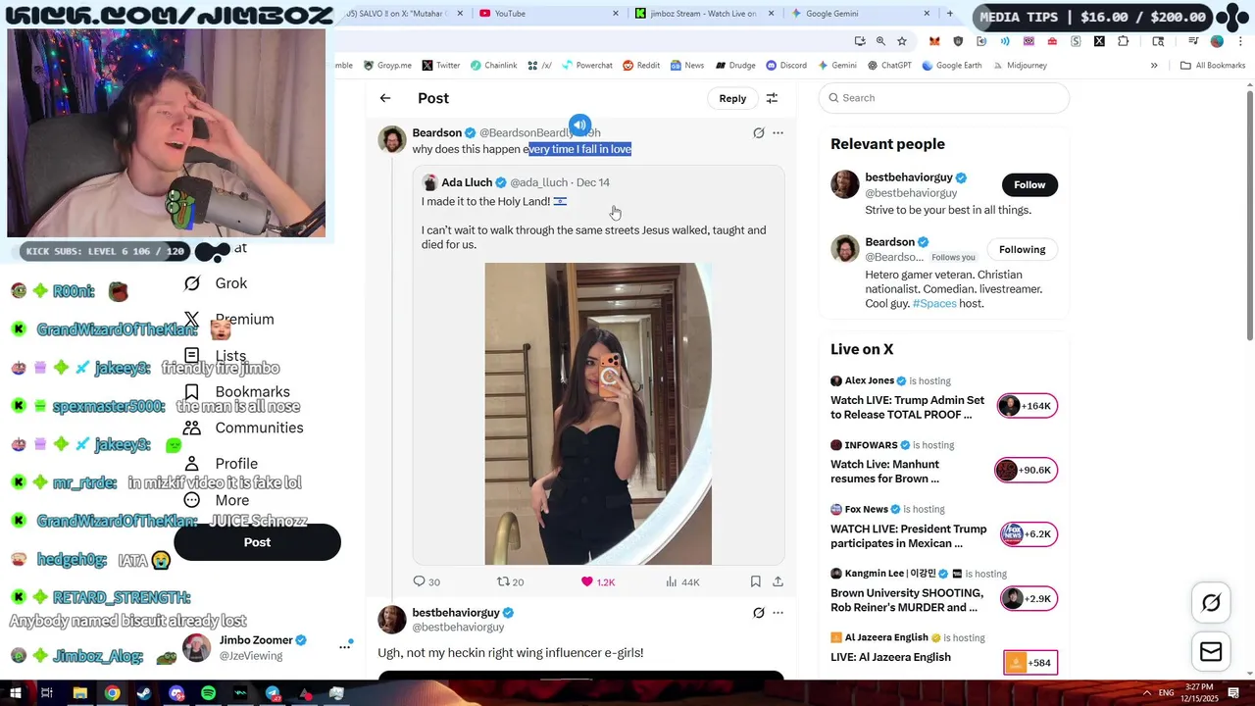Switch to the Google Gemini browser tab
This screenshot has width=1255, height=706.
point(858,14)
